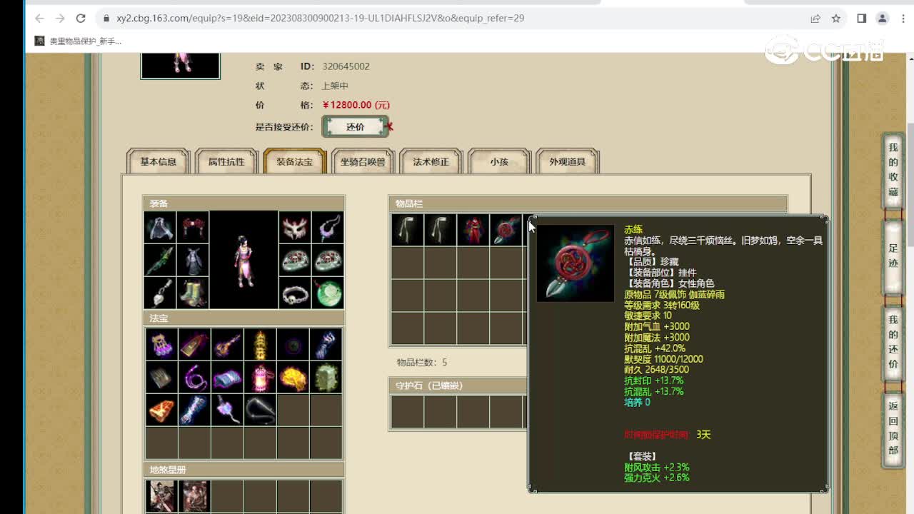914x514 pixels.
Task: Open the 贵重物品保护_新手 bookmark
Action: 78,41
